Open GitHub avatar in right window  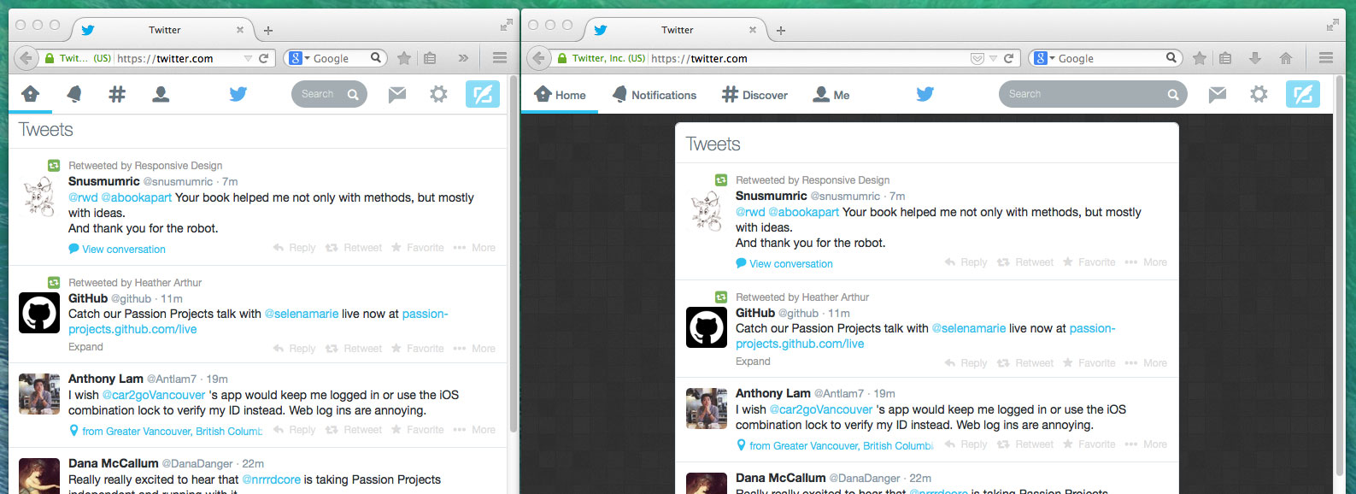coord(707,327)
